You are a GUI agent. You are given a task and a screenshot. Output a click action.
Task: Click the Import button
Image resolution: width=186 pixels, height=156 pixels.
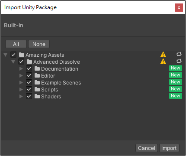coord(169,148)
